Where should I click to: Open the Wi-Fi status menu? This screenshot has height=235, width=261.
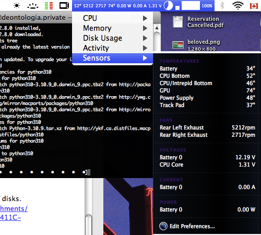point(238,6)
